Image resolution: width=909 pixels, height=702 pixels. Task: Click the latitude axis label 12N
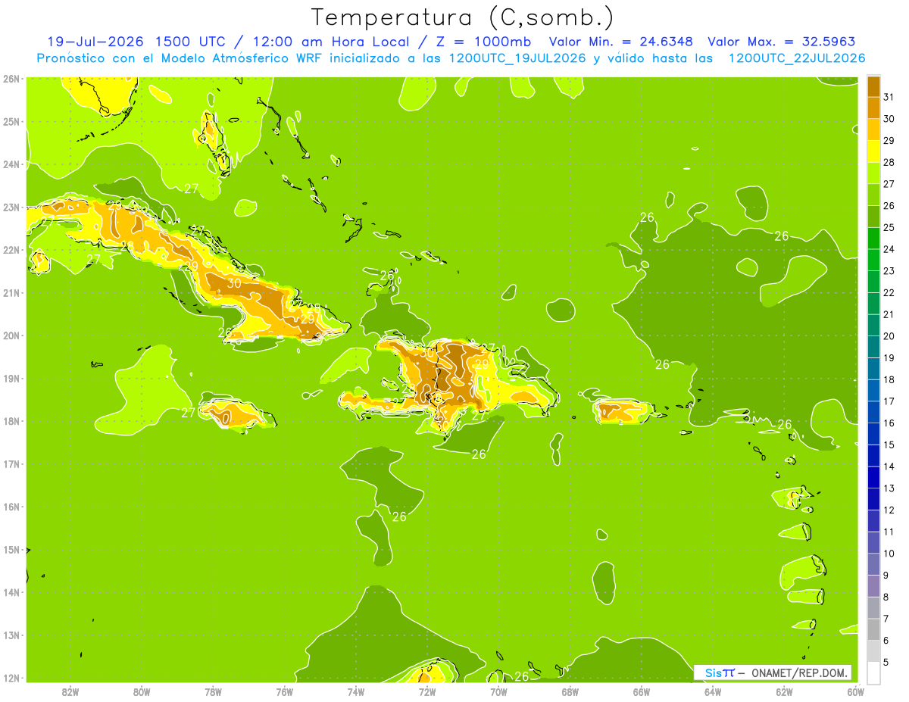tap(11, 678)
